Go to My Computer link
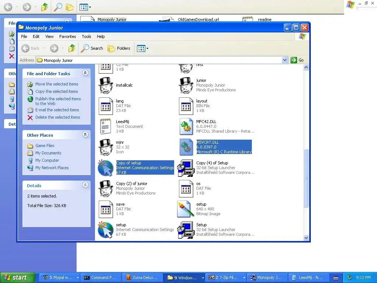Screen dimensions: 377x283 point(47,160)
